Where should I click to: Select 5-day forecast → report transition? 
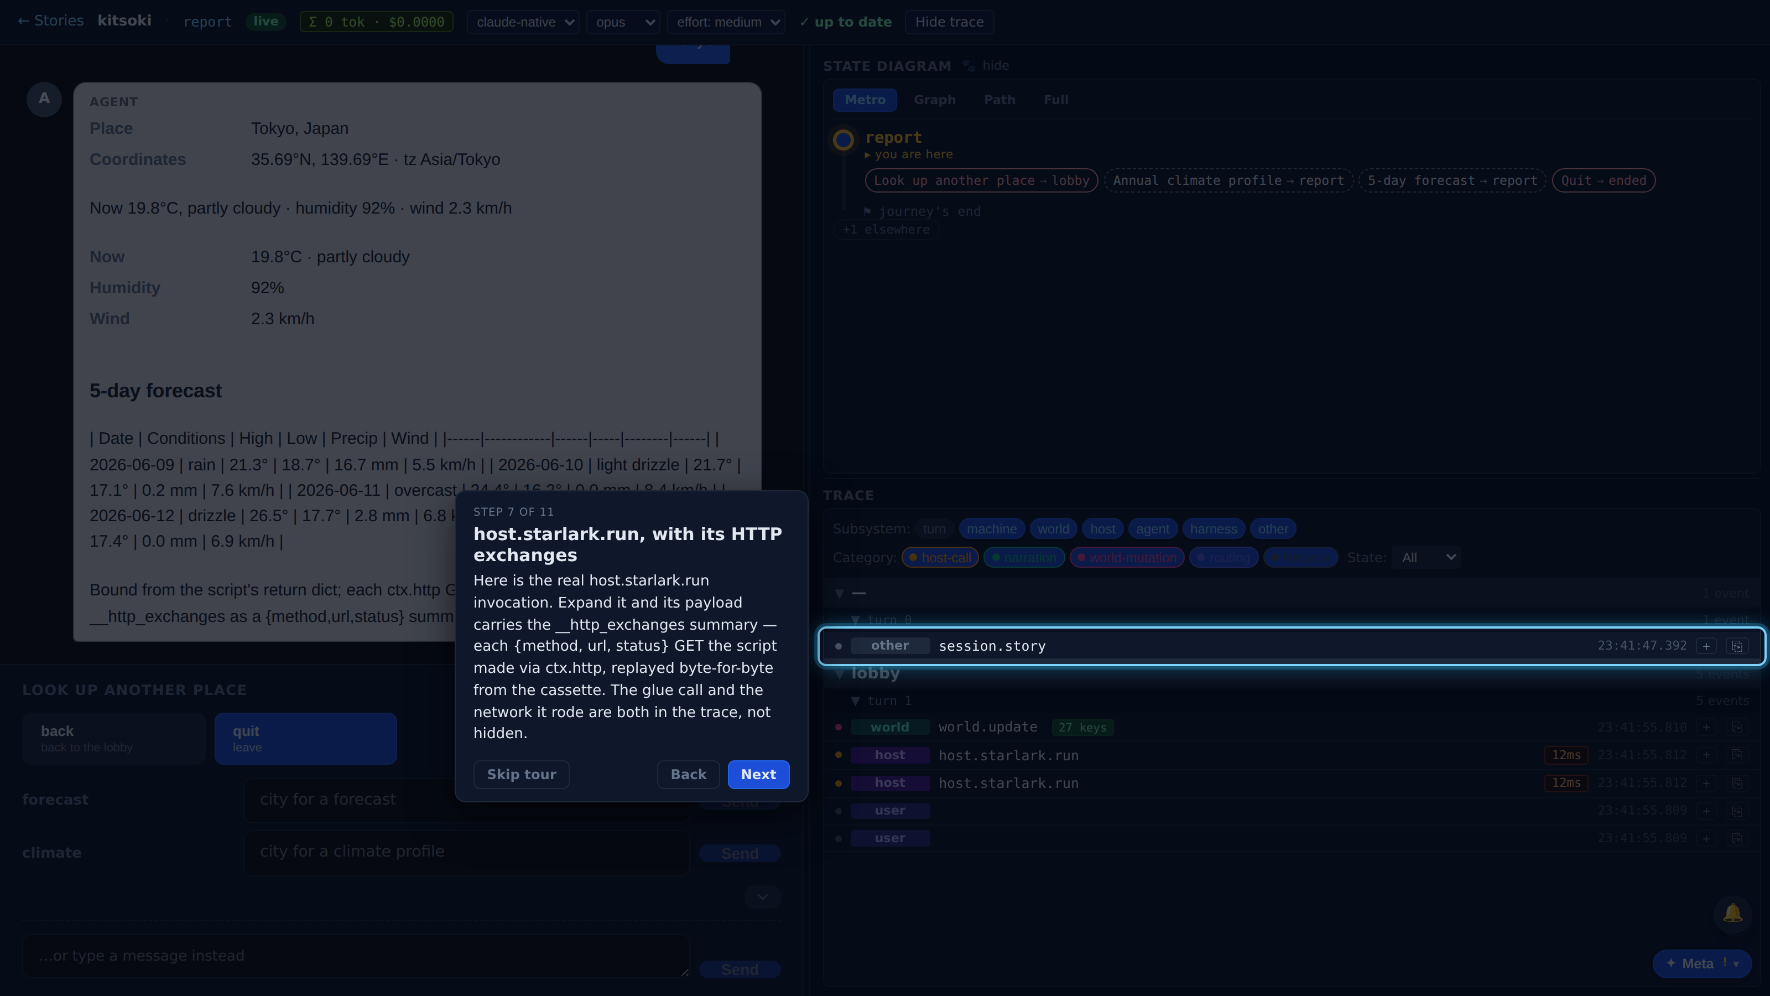pyautogui.click(x=1453, y=181)
